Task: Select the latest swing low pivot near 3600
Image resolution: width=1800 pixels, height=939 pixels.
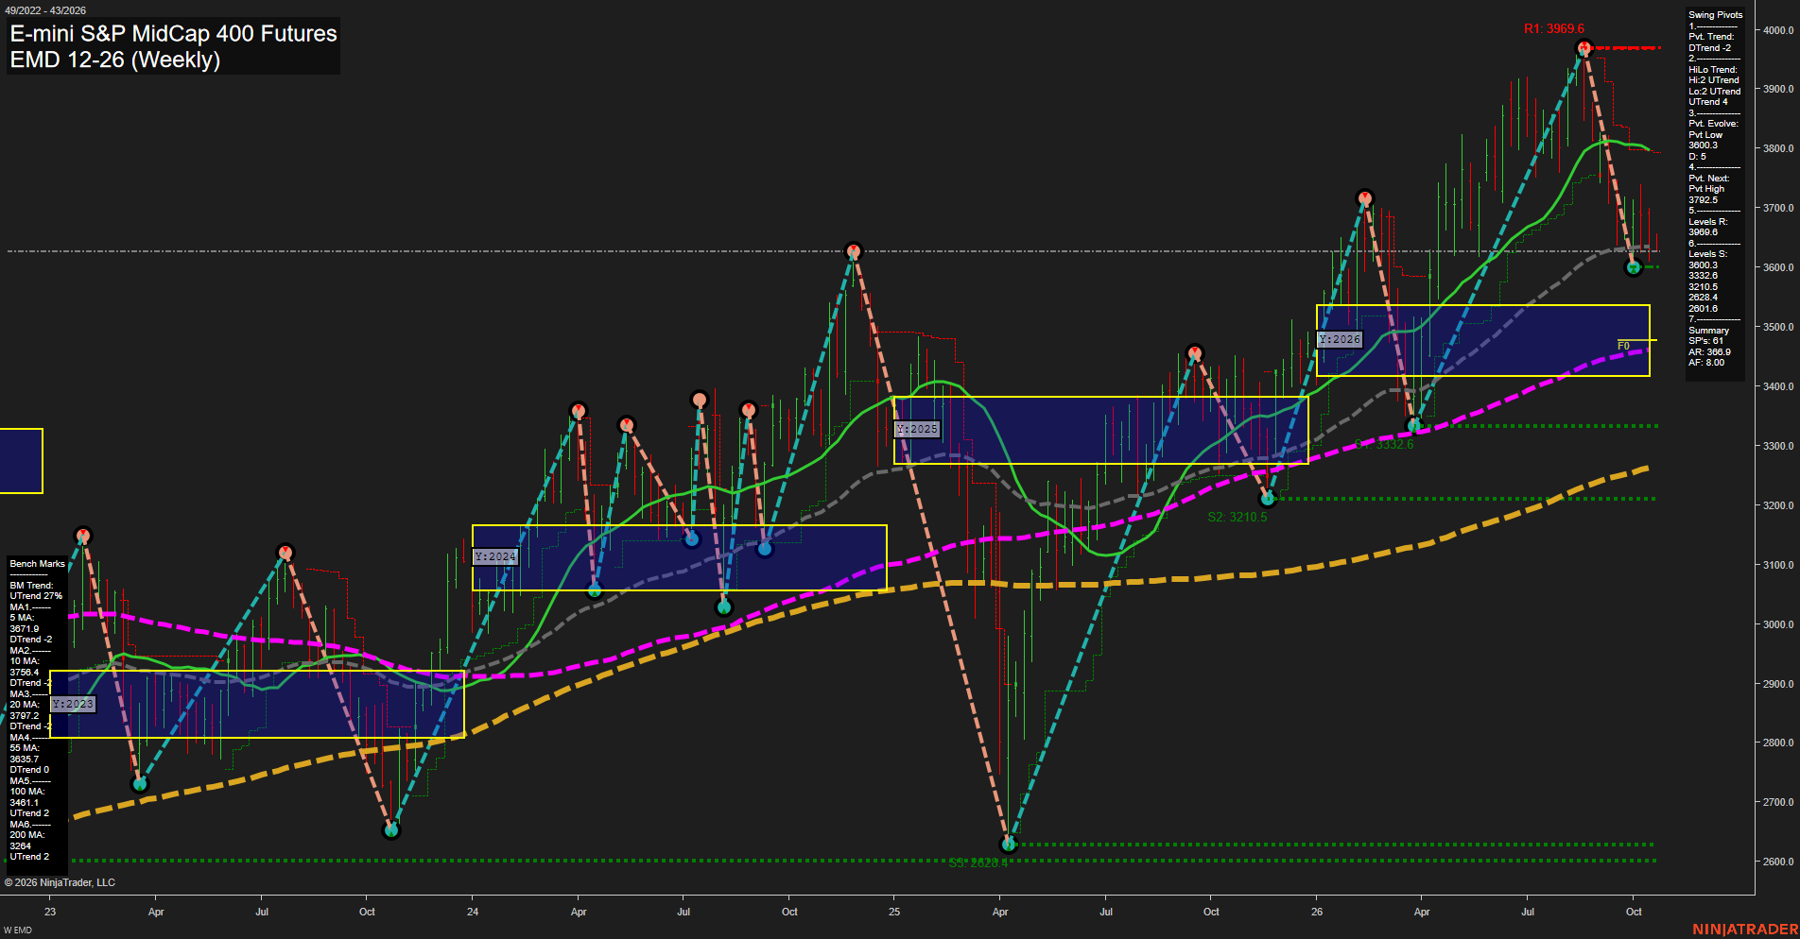Action: (x=1634, y=267)
